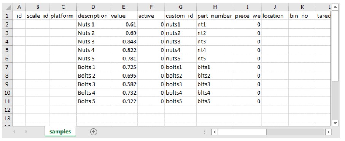The width and height of the screenshot is (345, 141).
Task: Select the active header cell
Action: point(151,16)
